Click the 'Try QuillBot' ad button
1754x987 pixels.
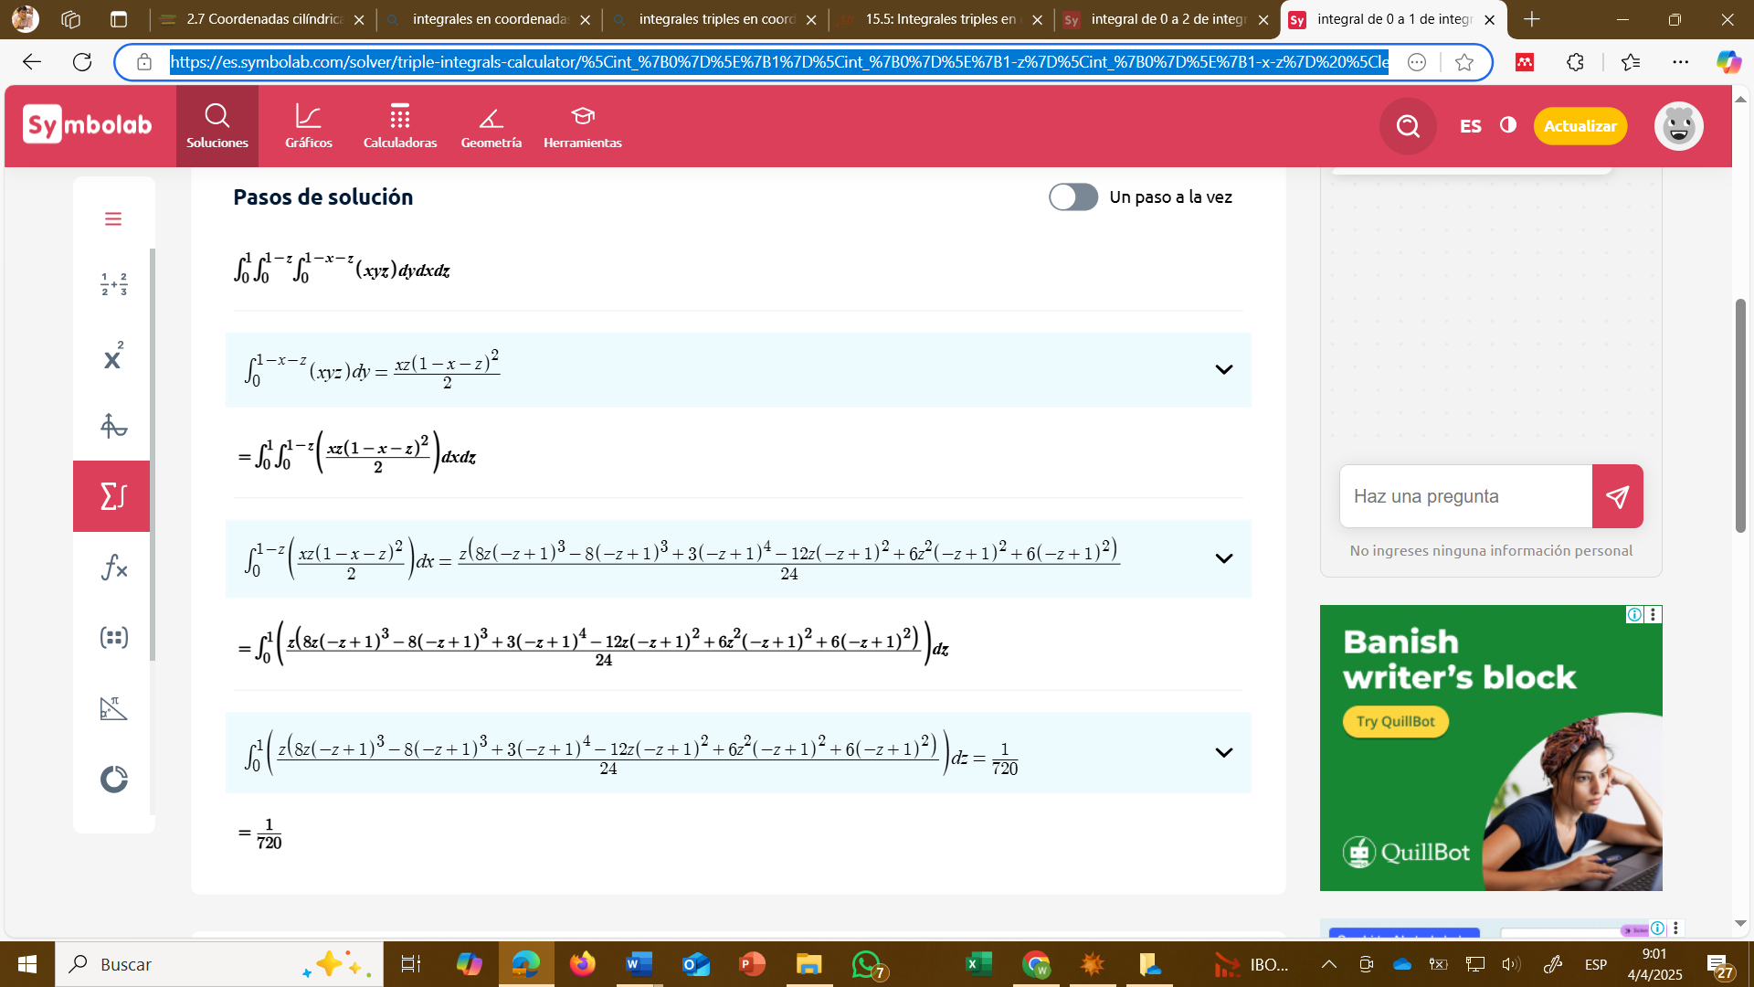[1395, 721]
